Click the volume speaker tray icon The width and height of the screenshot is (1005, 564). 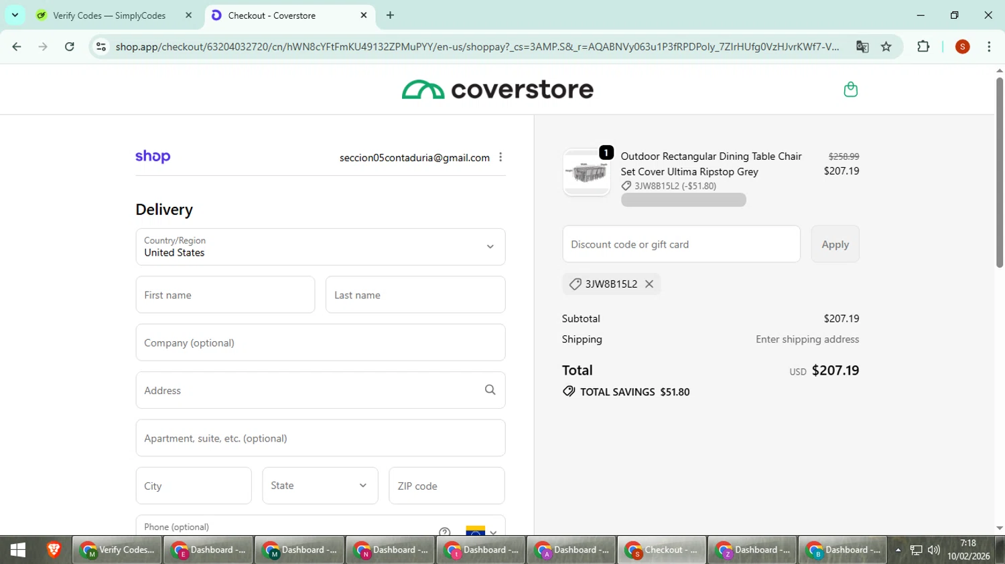coord(934,551)
